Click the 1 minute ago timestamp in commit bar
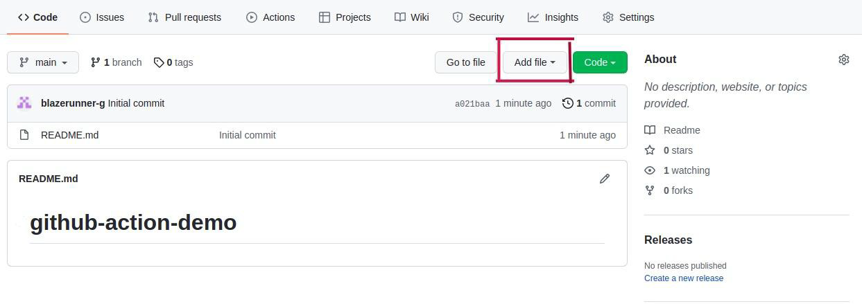862x304 pixels. coord(523,103)
